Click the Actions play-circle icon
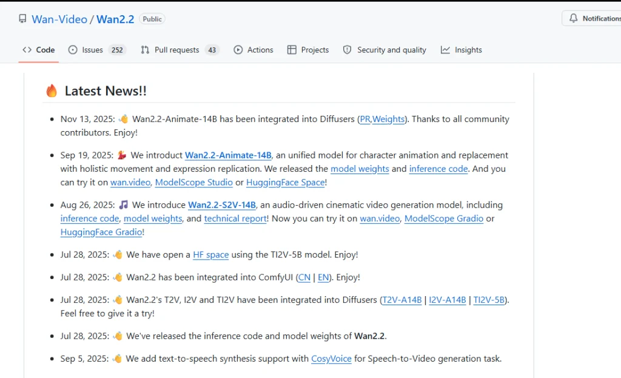621x378 pixels. coord(238,50)
